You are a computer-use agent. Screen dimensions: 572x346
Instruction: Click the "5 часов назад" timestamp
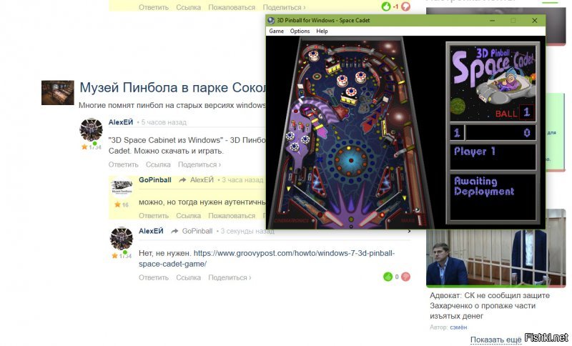(164, 122)
